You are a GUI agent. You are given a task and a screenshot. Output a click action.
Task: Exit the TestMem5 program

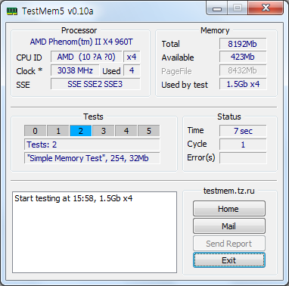(229, 260)
